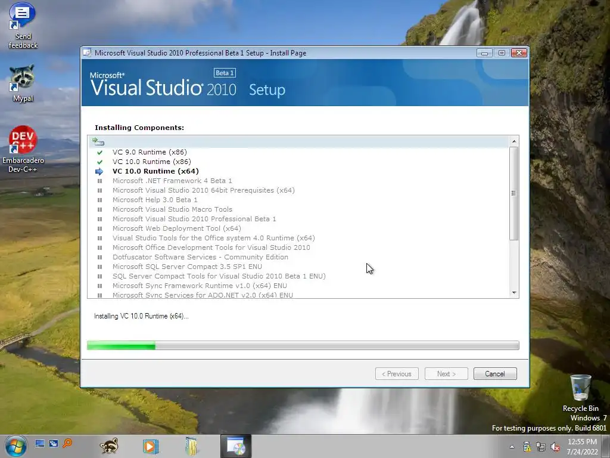Click the green installation progress bar
The image size is (610, 458).
click(303, 345)
